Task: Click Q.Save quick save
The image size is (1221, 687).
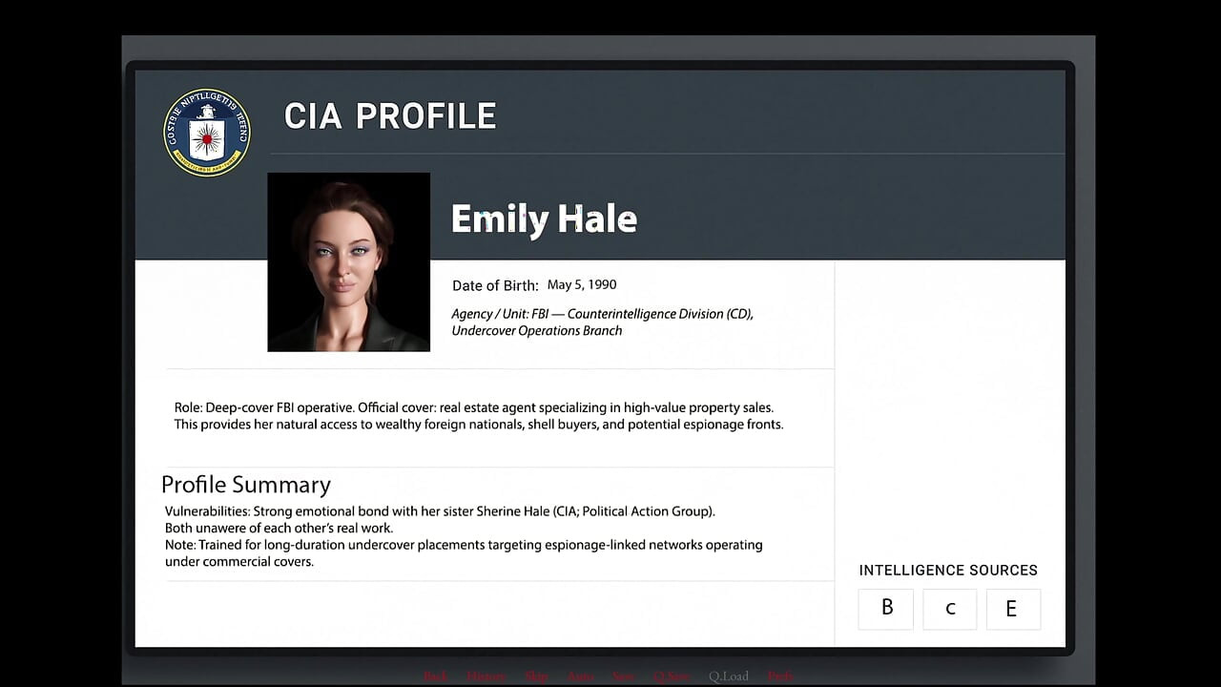Action: 672,676
